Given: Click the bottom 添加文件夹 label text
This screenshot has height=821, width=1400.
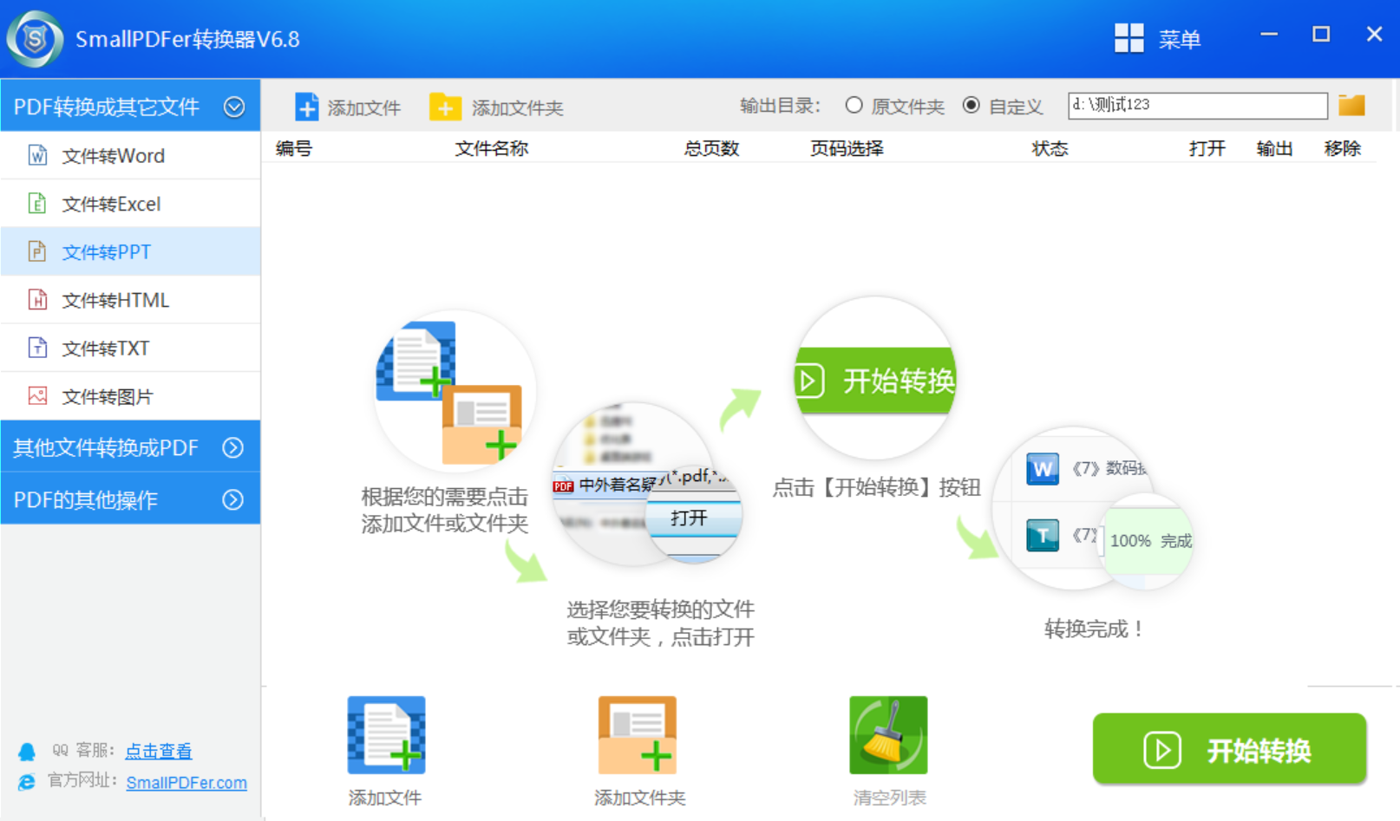Looking at the screenshot, I should (x=639, y=798).
